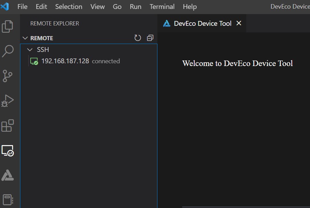Screen dimensions: 310x208
Task: Collapse the SSH tree node
Action: coord(30,50)
